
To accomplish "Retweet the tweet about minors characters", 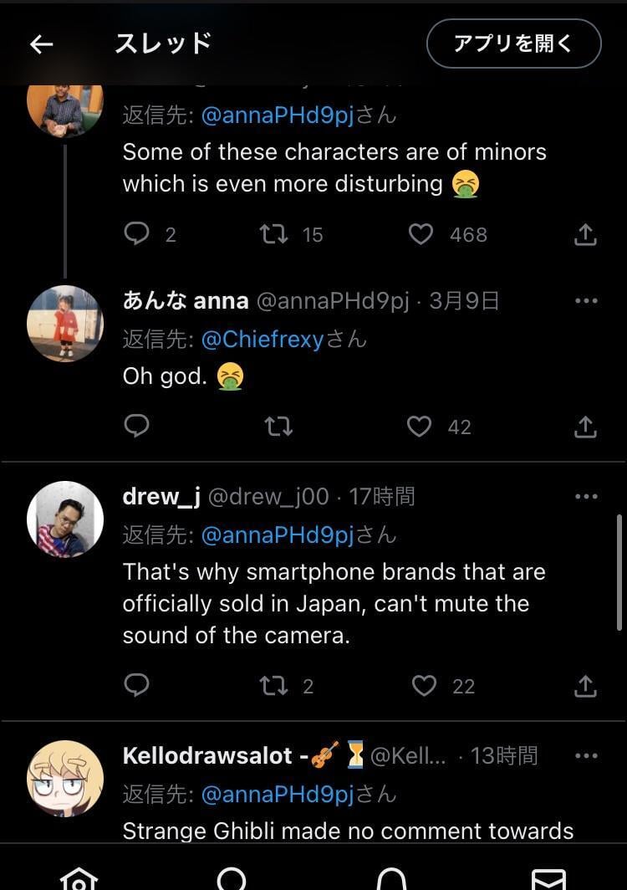I will click(x=274, y=234).
